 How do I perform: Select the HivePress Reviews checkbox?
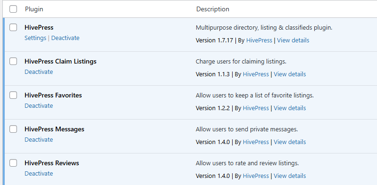(13, 163)
